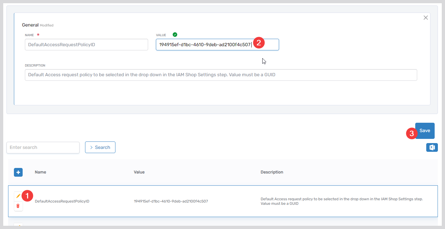Click inside the Enter search field
The width and height of the screenshot is (445, 229).
point(43,147)
